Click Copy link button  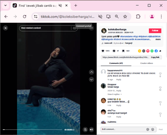(x=155, y=57)
